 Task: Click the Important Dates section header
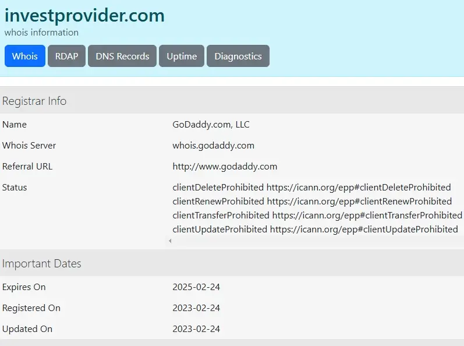click(42, 263)
